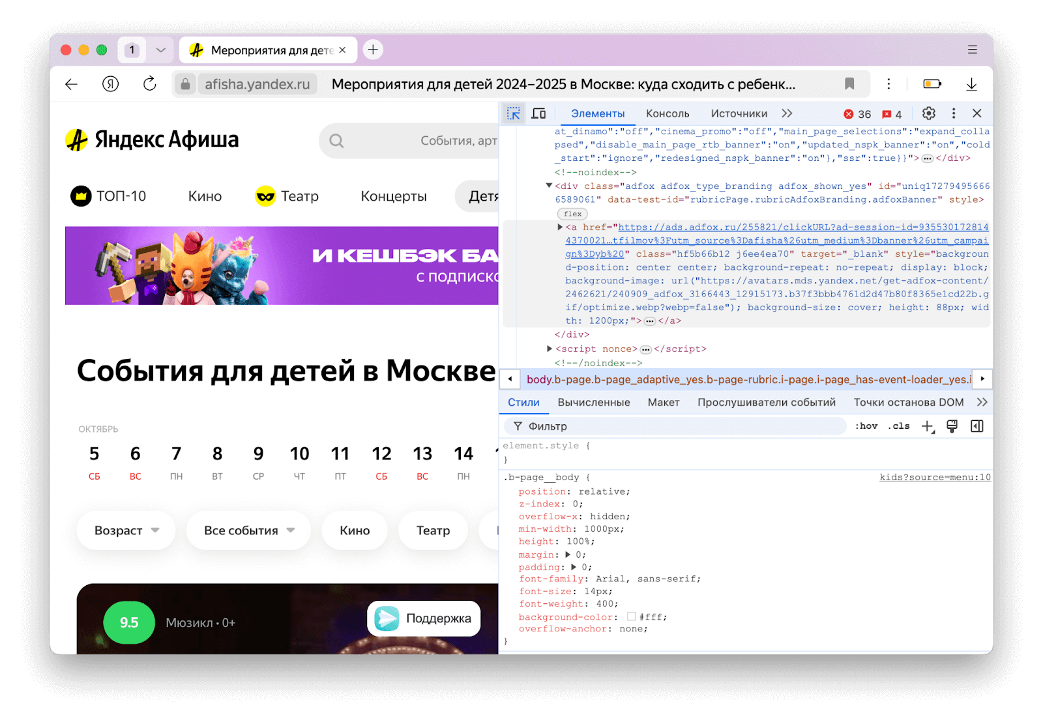Screen dimensions: 1043x720
Task: Open Точки останова DOM pane tab
Action: [x=909, y=402]
